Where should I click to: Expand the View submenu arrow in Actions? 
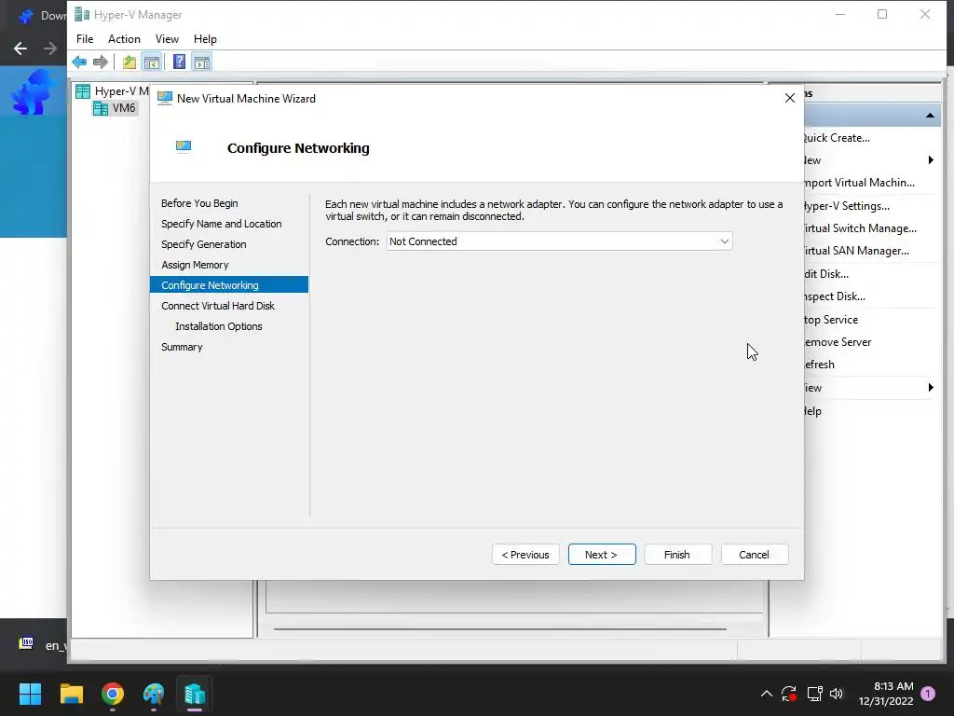tap(931, 388)
